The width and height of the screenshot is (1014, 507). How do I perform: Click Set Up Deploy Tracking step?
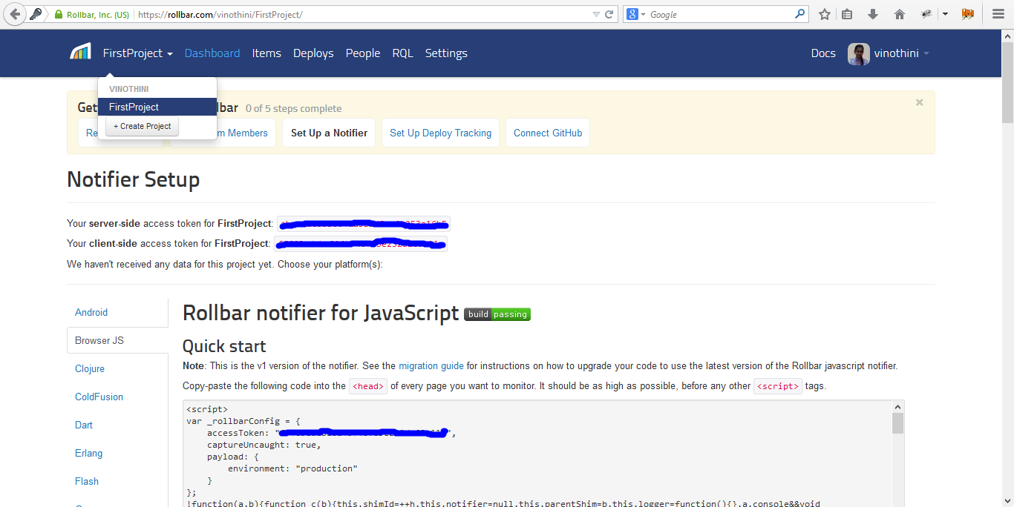440,133
